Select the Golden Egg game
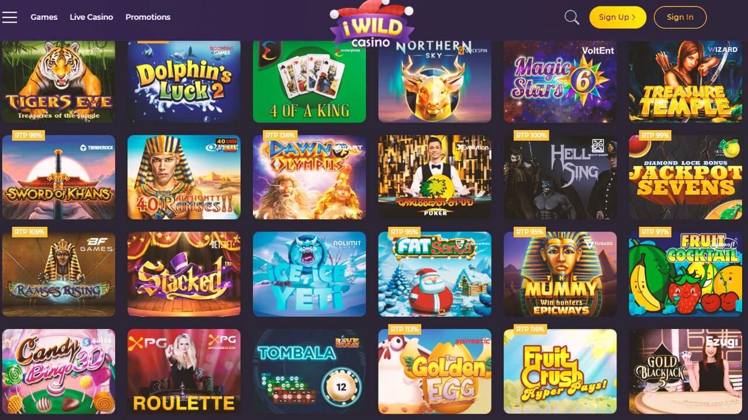This screenshot has height=420, width=748. (x=435, y=372)
